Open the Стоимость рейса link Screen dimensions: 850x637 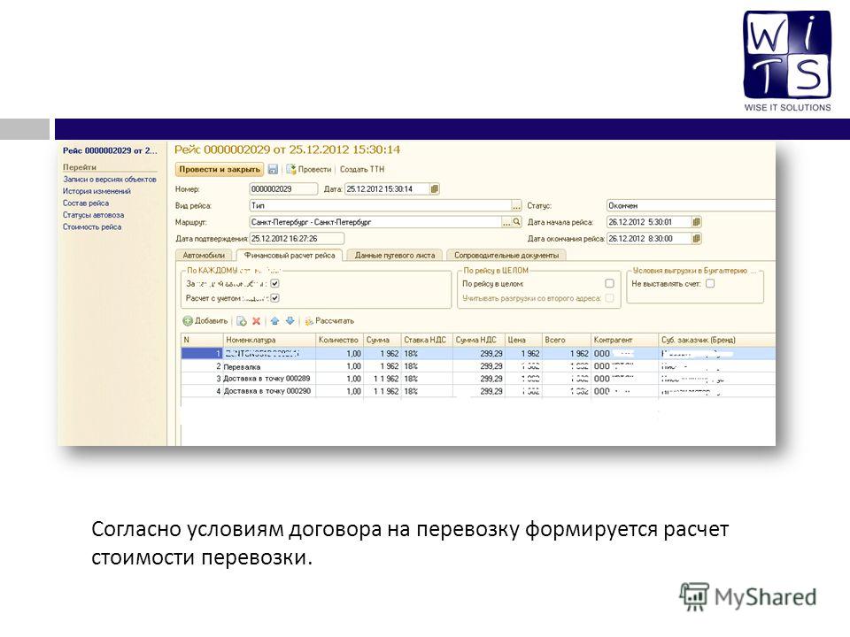click(92, 227)
